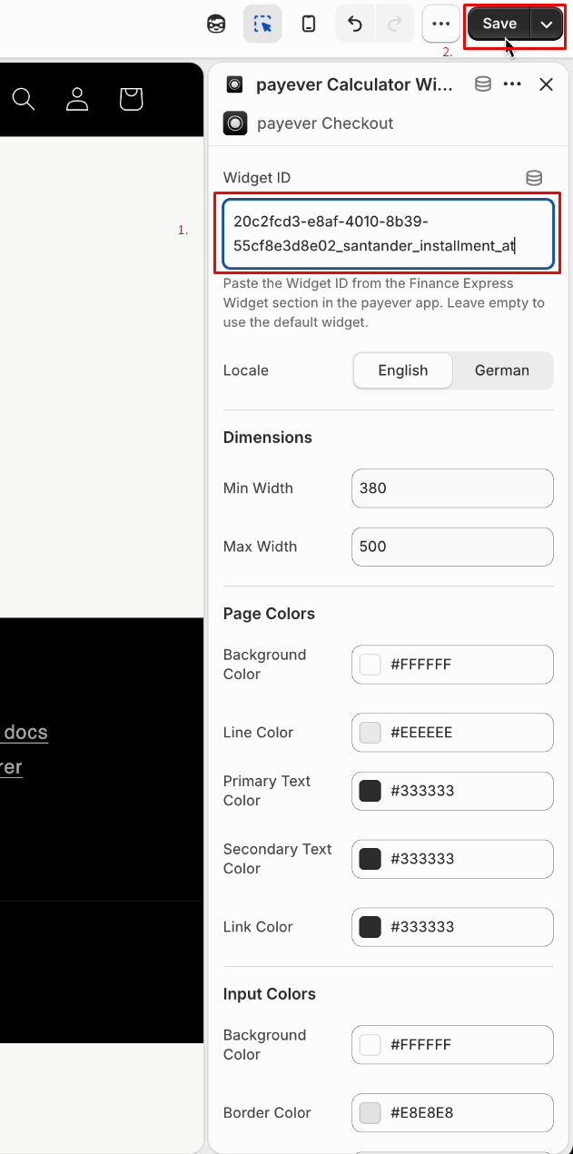Click the dynamic source icon beside Widget ID
573x1154 pixels.
534,178
